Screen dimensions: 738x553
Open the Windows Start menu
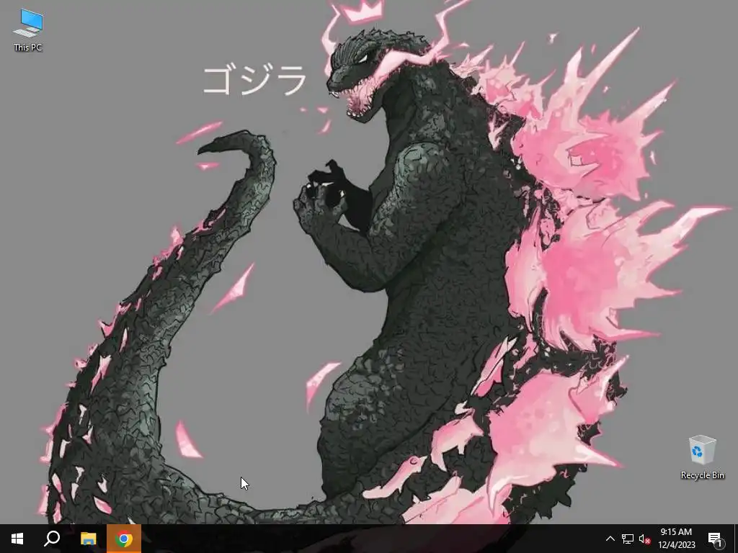coord(17,539)
